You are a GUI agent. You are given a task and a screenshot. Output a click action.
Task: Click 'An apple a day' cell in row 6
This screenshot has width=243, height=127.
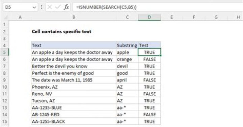[74, 59]
